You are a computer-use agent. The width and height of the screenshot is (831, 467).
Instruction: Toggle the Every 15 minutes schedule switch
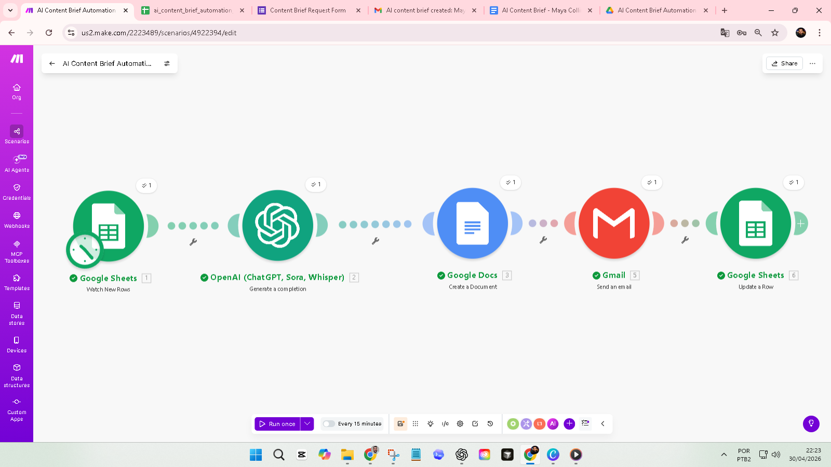[329, 424]
